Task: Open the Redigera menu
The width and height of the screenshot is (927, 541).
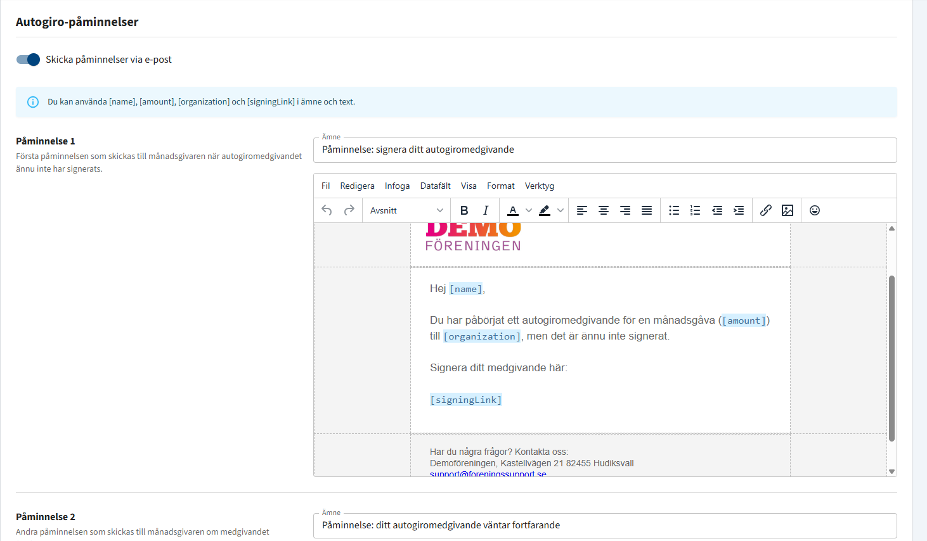Action: [x=358, y=186]
